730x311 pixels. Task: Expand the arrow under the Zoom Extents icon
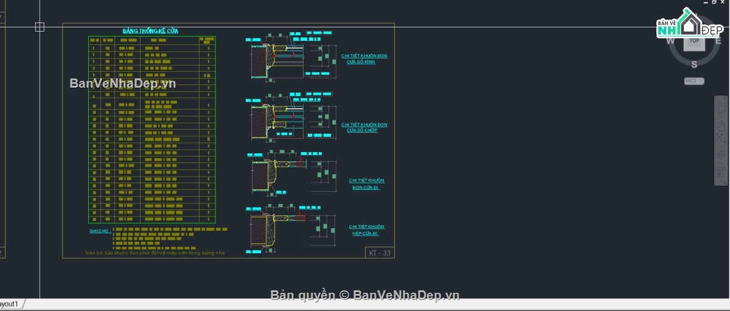click(721, 147)
